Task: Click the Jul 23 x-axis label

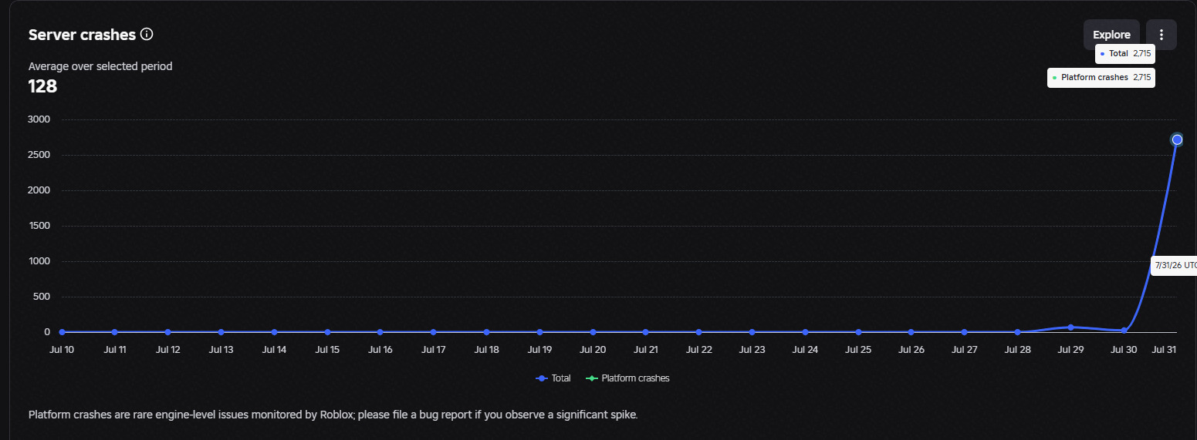Action: coord(752,349)
